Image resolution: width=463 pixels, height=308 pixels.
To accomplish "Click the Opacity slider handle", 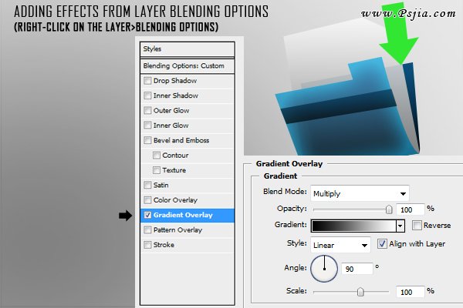I will pyautogui.click(x=389, y=209).
